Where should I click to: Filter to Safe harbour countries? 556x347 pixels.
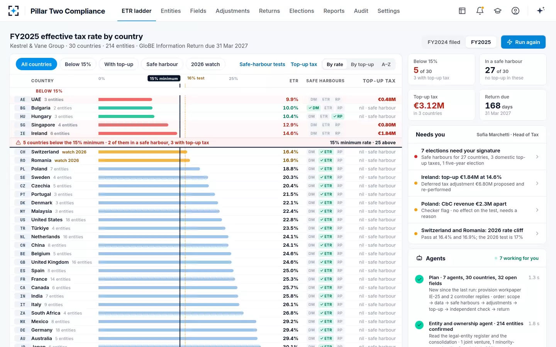[162, 64]
